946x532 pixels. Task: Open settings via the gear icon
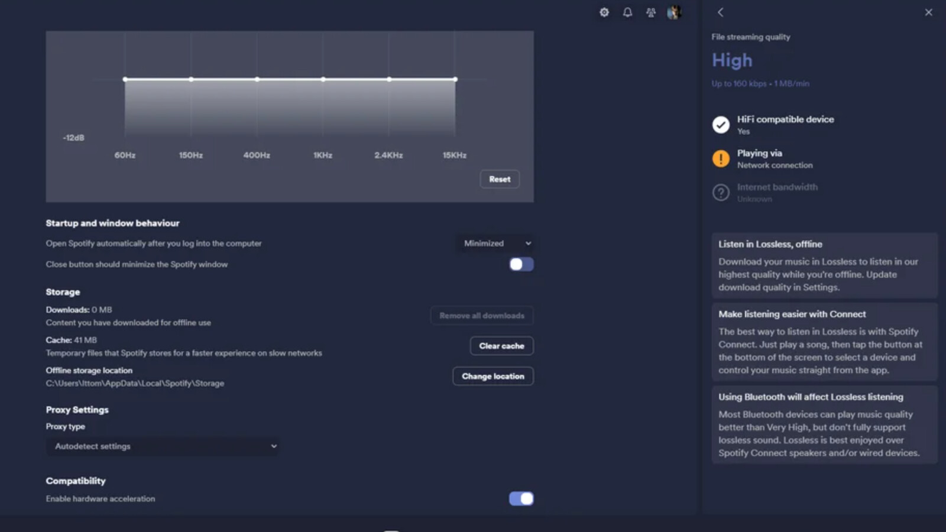coord(604,12)
